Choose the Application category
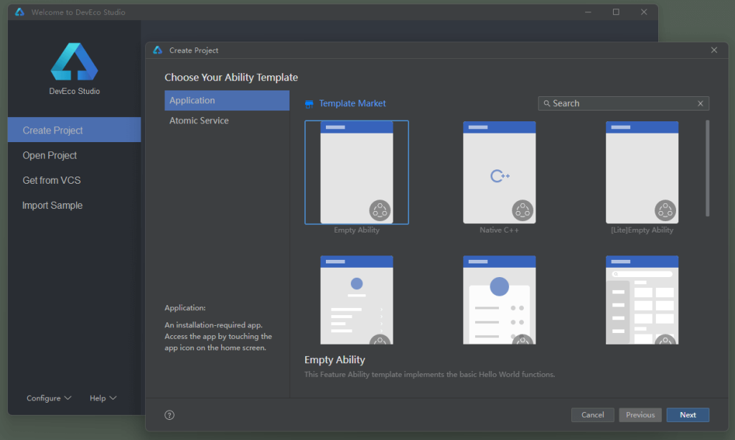The image size is (735, 440). [227, 100]
